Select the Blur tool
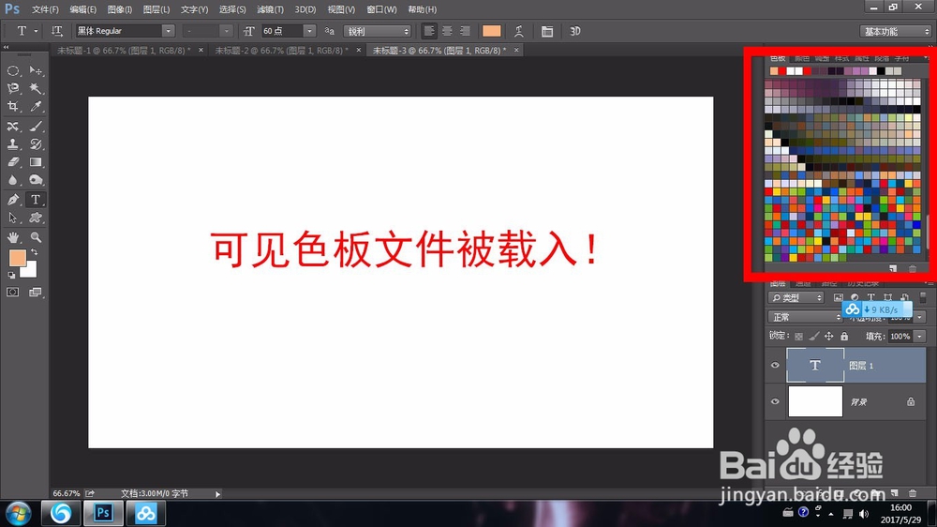The image size is (937, 527). pyautogui.click(x=12, y=180)
